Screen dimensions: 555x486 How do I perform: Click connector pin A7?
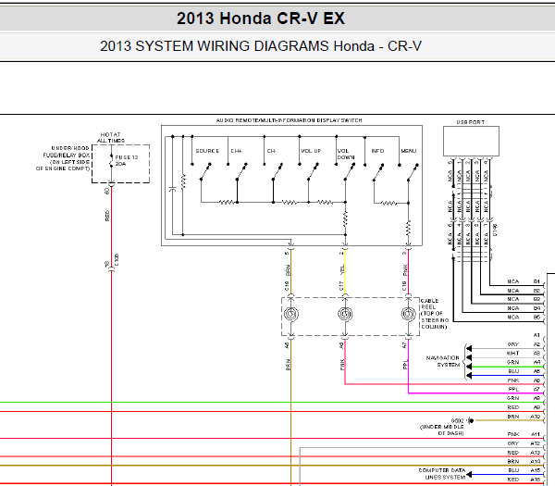tap(536, 390)
